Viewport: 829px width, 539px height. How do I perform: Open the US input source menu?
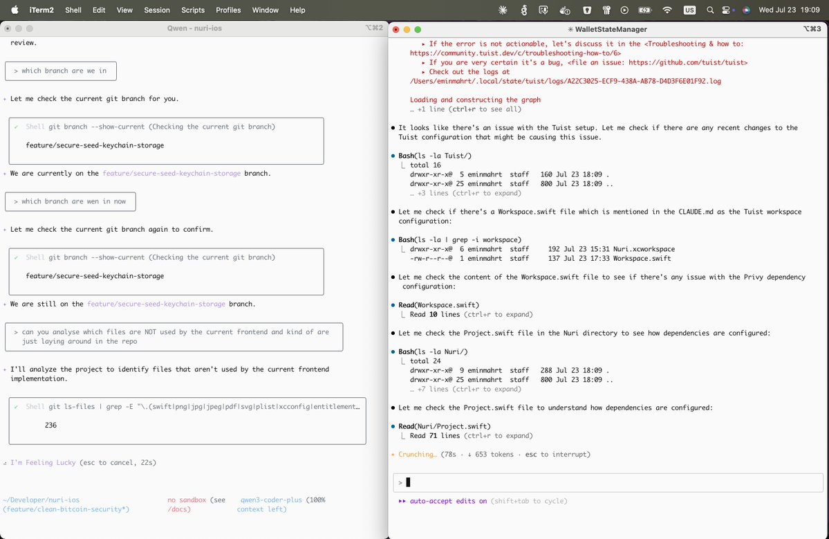click(689, 10)
